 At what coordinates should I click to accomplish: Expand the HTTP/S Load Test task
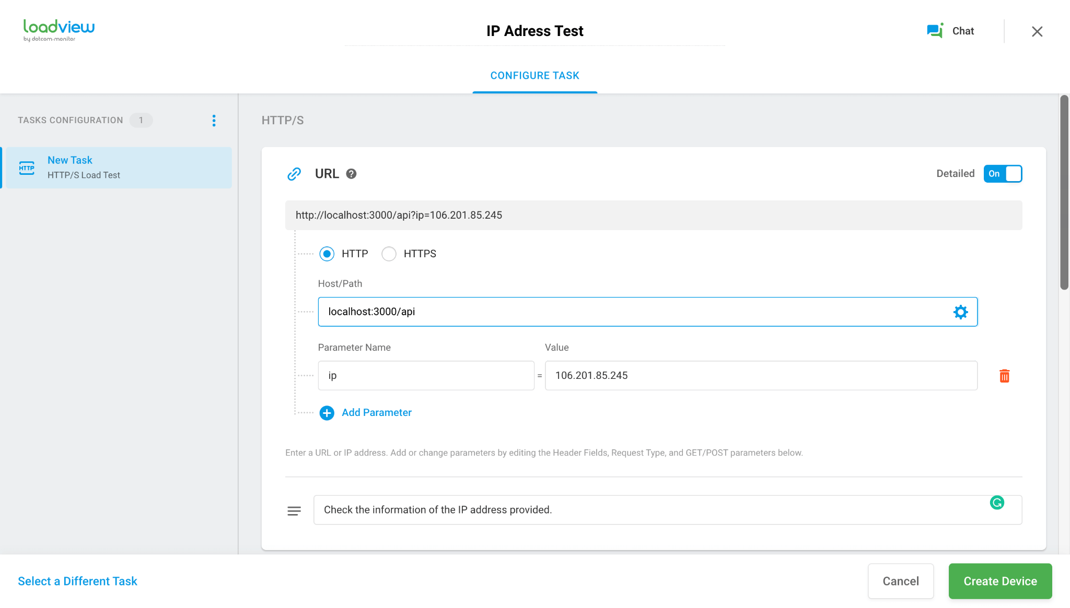[x=118, y=168]
